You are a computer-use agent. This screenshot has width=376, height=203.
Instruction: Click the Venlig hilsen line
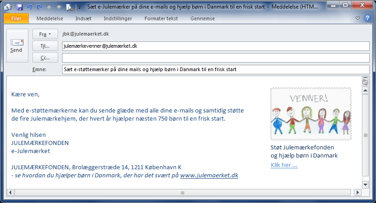coord(28,135)
